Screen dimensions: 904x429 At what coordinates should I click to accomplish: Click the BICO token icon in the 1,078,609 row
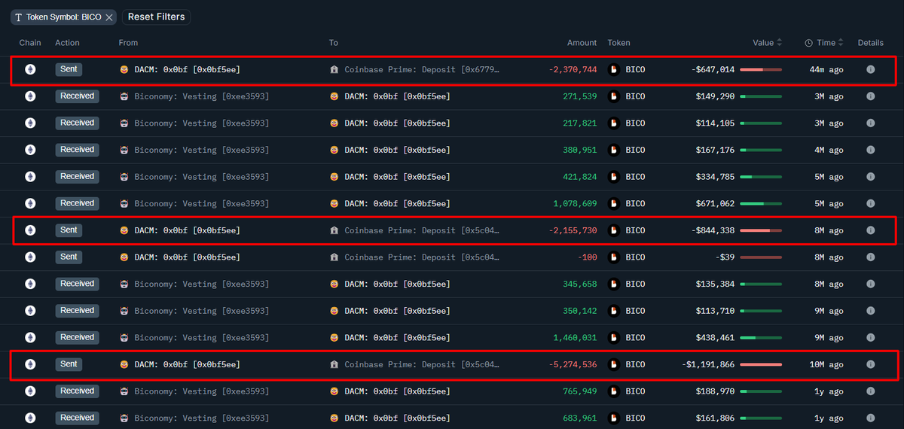click(x=613, y=203)
